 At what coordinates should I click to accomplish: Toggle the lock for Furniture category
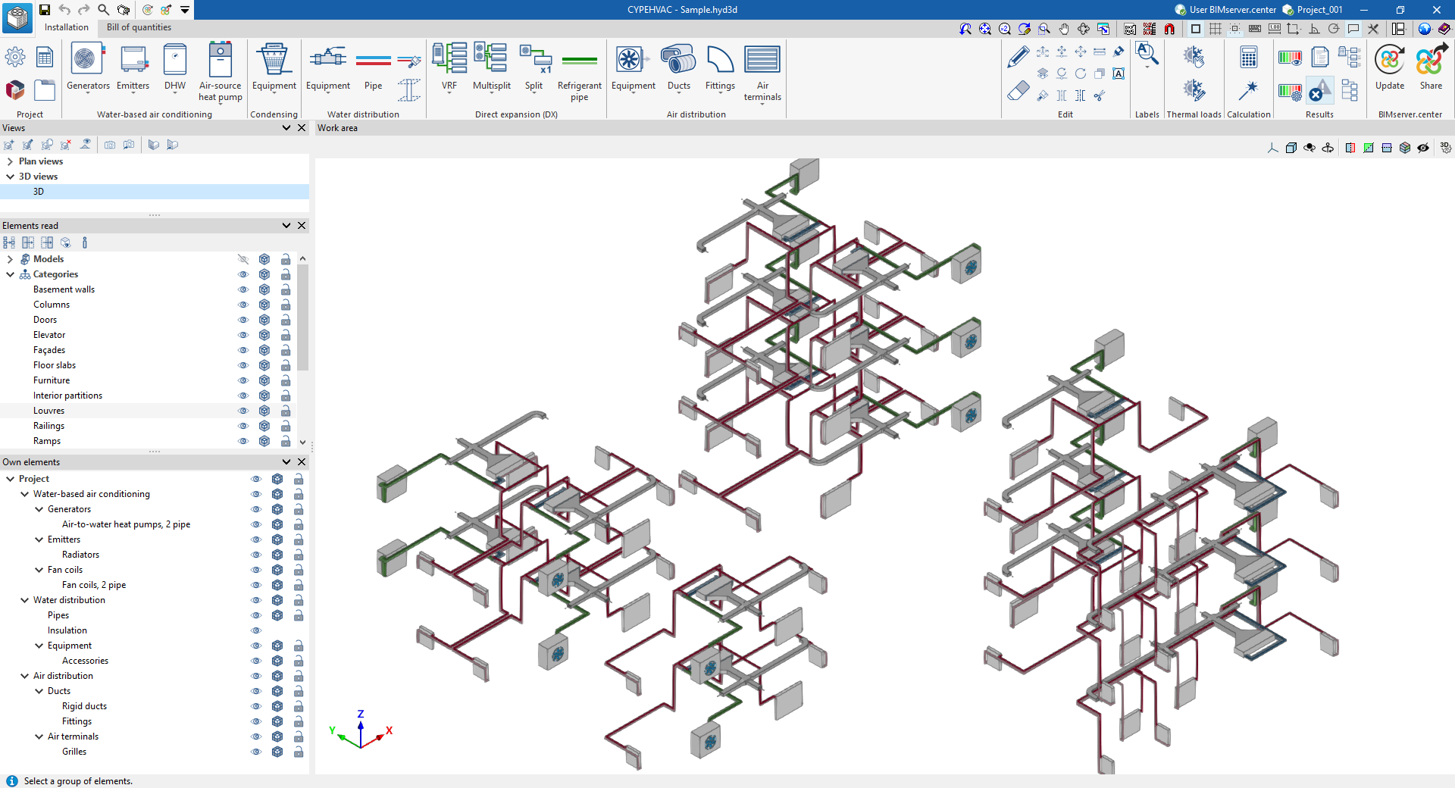coord(286,380)
